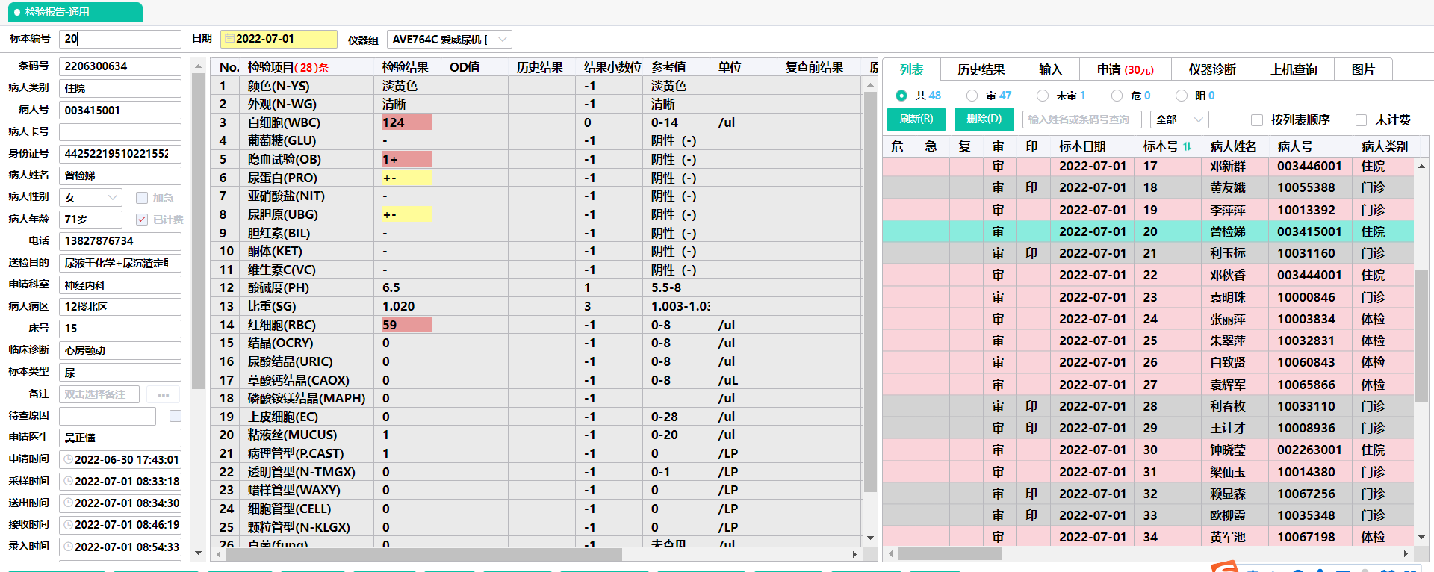
Task: Switch to the 列表 tab
Action: 911,69
